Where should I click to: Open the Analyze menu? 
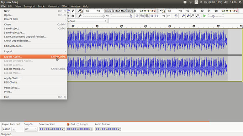[76, 6]
